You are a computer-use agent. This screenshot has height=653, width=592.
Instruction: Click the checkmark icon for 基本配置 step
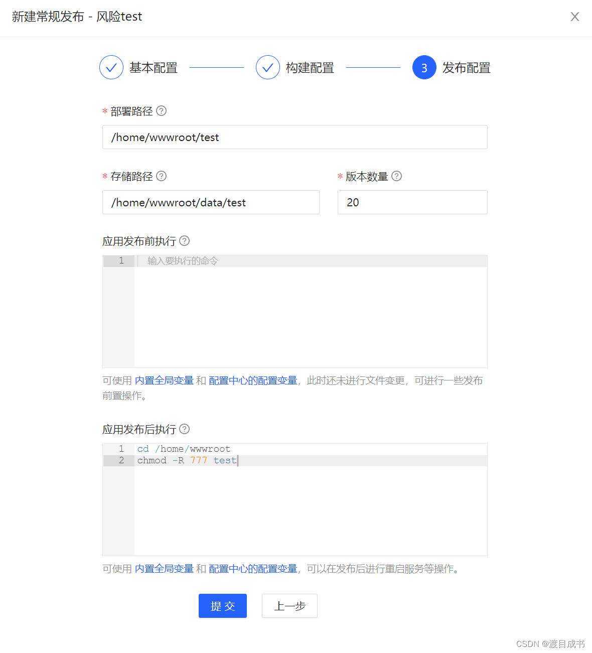click(111, 67)
